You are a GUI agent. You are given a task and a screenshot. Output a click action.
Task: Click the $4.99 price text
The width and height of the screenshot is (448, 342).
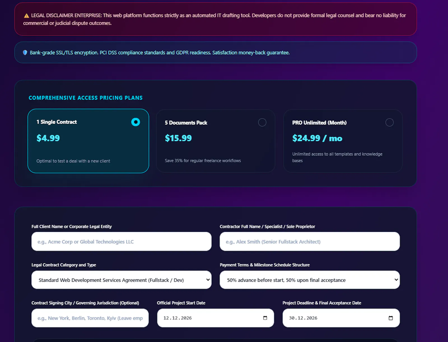point(48,138)
